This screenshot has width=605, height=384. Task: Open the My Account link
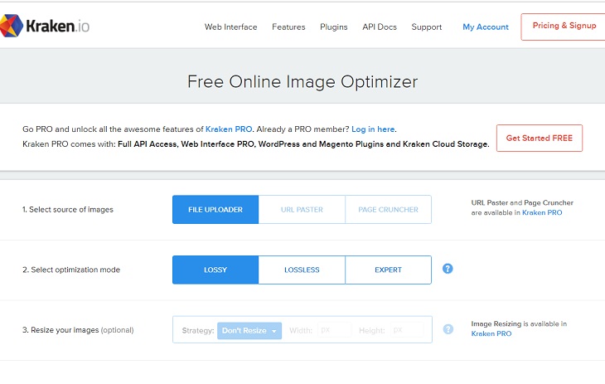tap(486, 27)
